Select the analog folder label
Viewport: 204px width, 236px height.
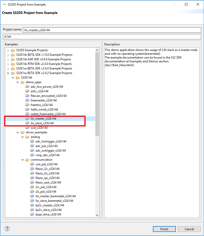(x=35, y=137)
